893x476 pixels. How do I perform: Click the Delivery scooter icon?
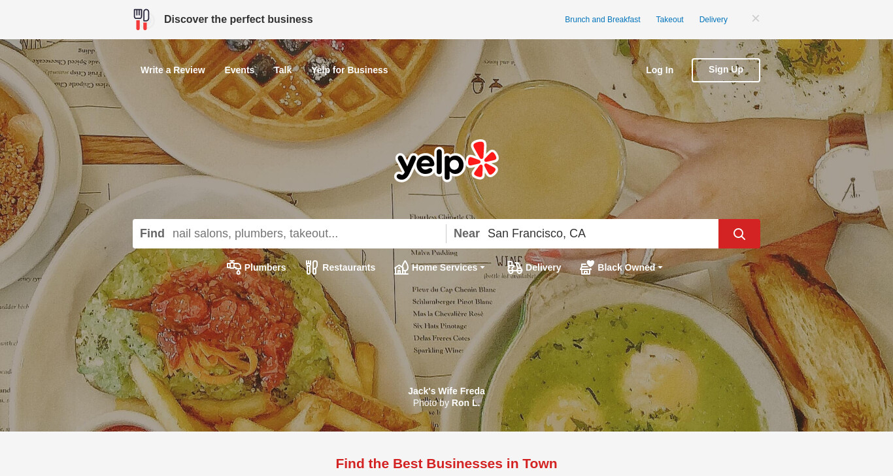[x=515, y=267]
